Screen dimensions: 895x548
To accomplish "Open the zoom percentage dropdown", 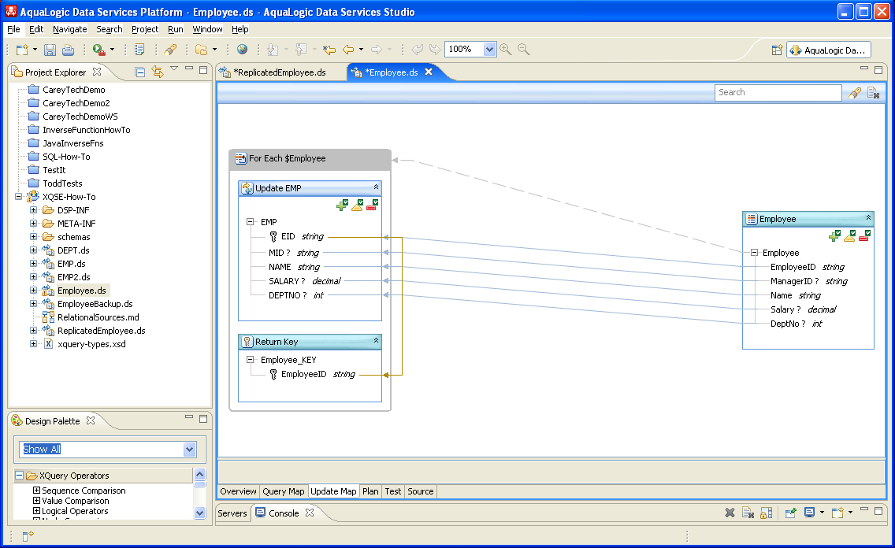I will 489,50.
